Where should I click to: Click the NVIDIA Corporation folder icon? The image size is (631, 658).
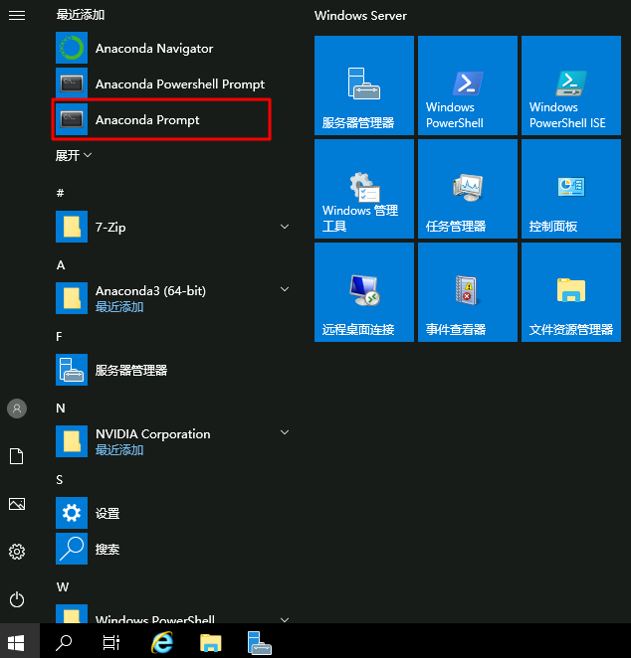click(72, 441)
